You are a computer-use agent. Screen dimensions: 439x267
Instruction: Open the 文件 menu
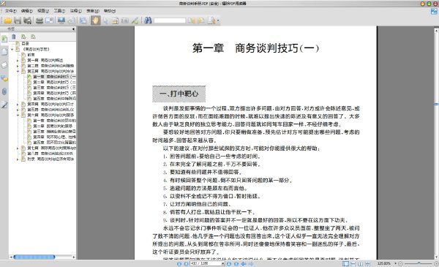coord(10,11)
